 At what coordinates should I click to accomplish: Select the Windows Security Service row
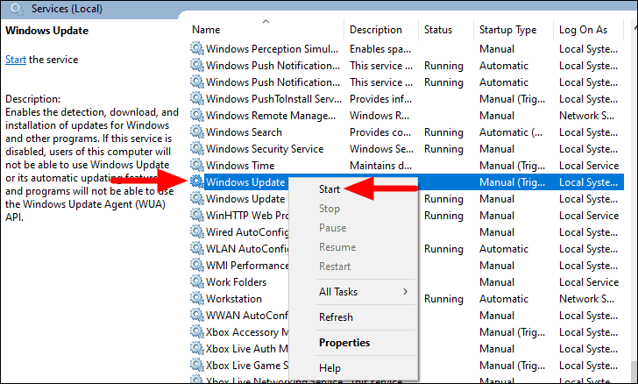click(x=407, y=149)
